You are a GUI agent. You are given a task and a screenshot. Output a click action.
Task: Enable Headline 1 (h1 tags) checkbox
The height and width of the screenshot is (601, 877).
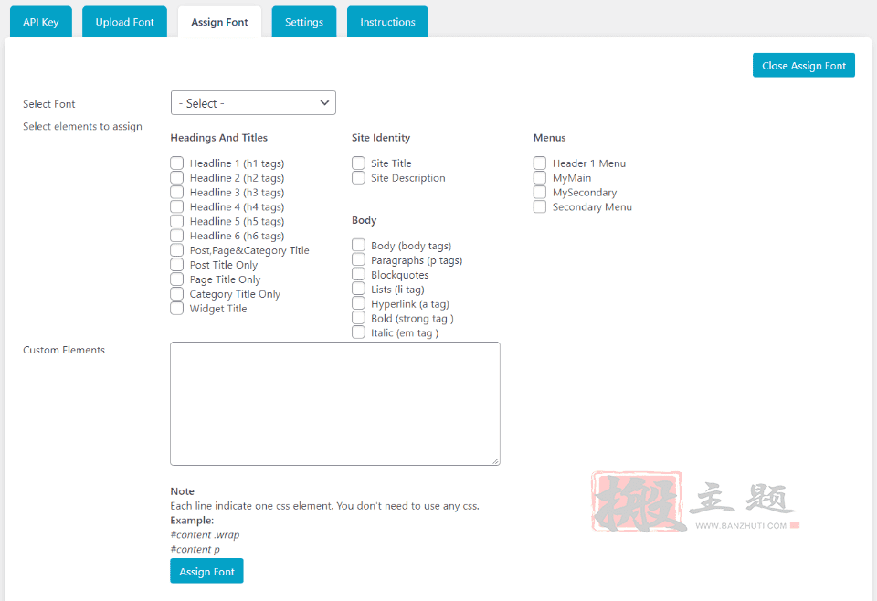pos(176,163)
